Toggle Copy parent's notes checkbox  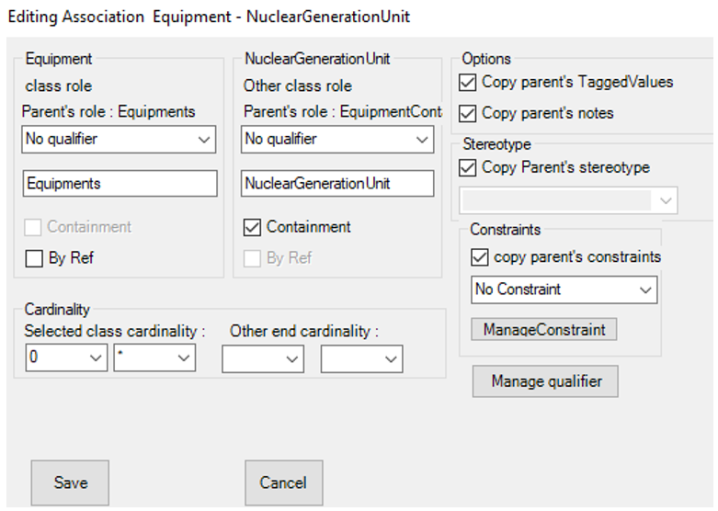(x=468, y=114)
